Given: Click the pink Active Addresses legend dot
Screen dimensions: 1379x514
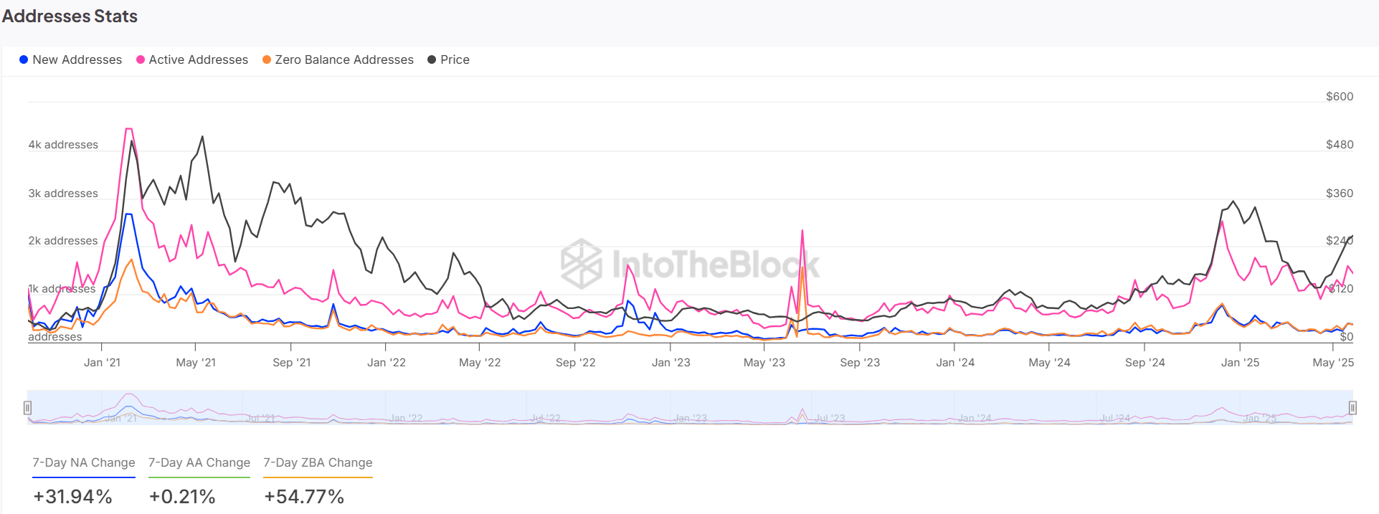Looking at the screenshot, I should pos(141,60).
